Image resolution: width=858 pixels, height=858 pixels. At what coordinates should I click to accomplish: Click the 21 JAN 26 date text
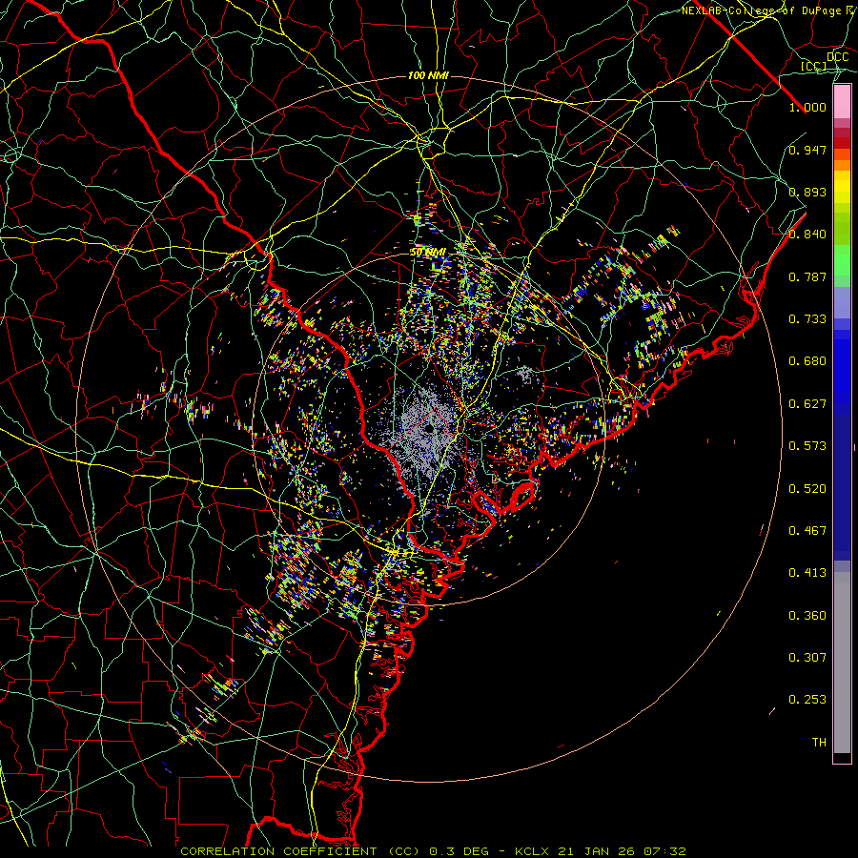pyautogui.click(x=596, y=851)
